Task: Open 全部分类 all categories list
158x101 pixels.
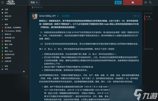Action: tap(8, 61)
